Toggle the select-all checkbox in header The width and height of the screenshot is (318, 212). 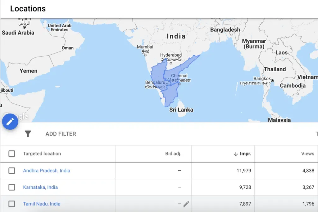pos(12,154)
